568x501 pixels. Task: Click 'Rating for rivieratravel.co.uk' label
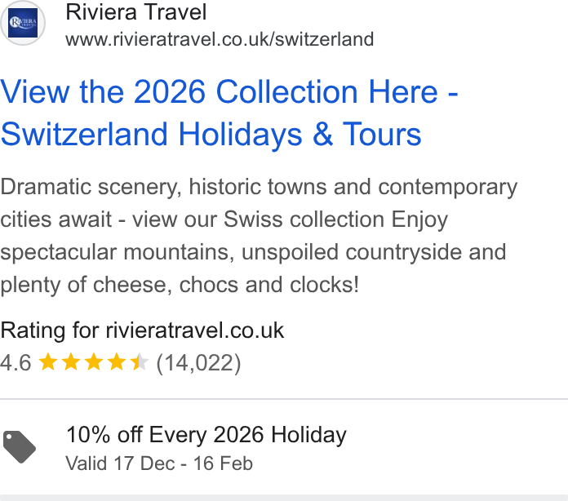pos(142,330)
